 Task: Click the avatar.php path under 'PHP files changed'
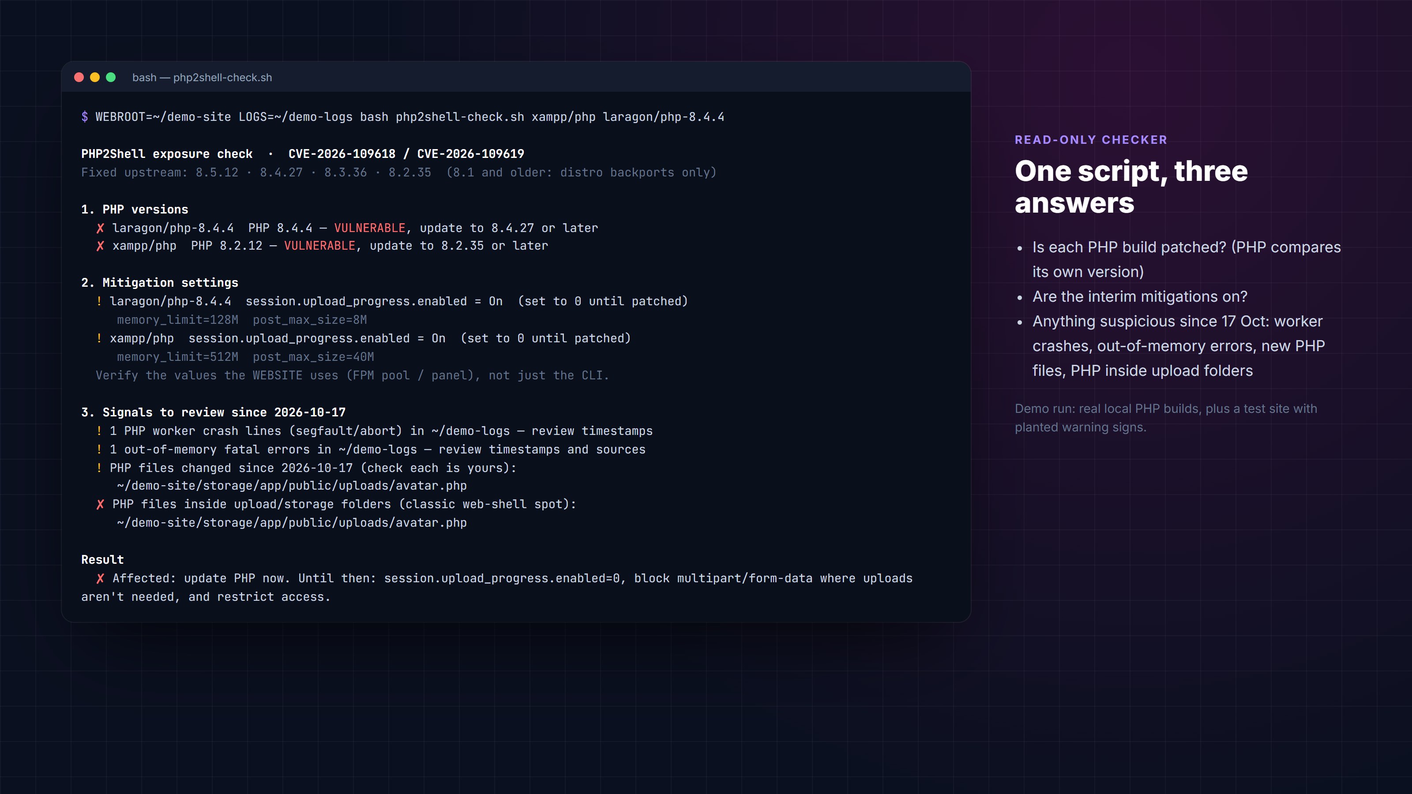pos(292,486)
